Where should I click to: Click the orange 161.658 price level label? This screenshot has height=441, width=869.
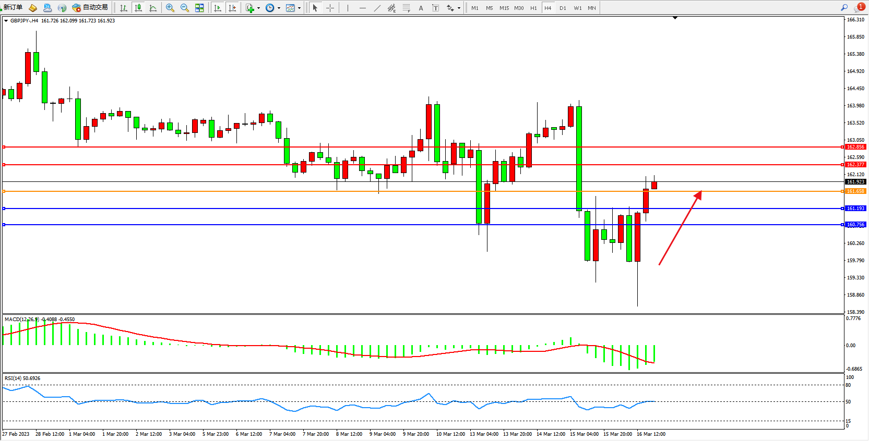[x=855, y=191]
